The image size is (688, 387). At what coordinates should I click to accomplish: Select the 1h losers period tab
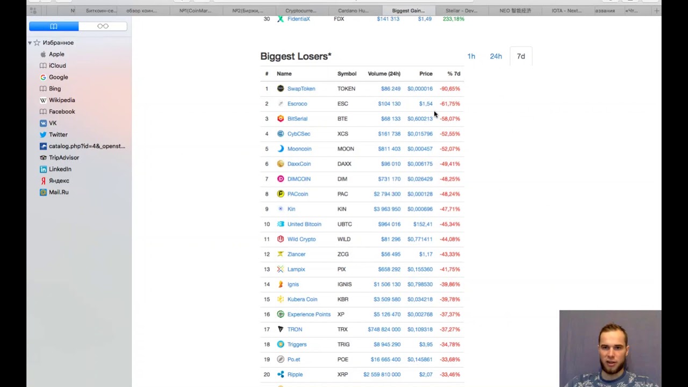tap(471, 56)
